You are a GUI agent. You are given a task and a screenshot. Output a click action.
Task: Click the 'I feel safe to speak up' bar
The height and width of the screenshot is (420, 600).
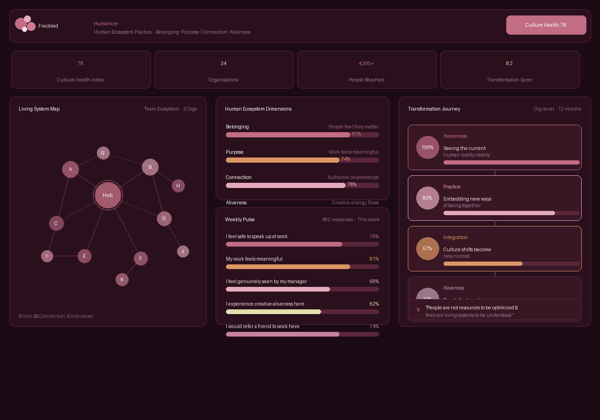click(x=302, y=244)
